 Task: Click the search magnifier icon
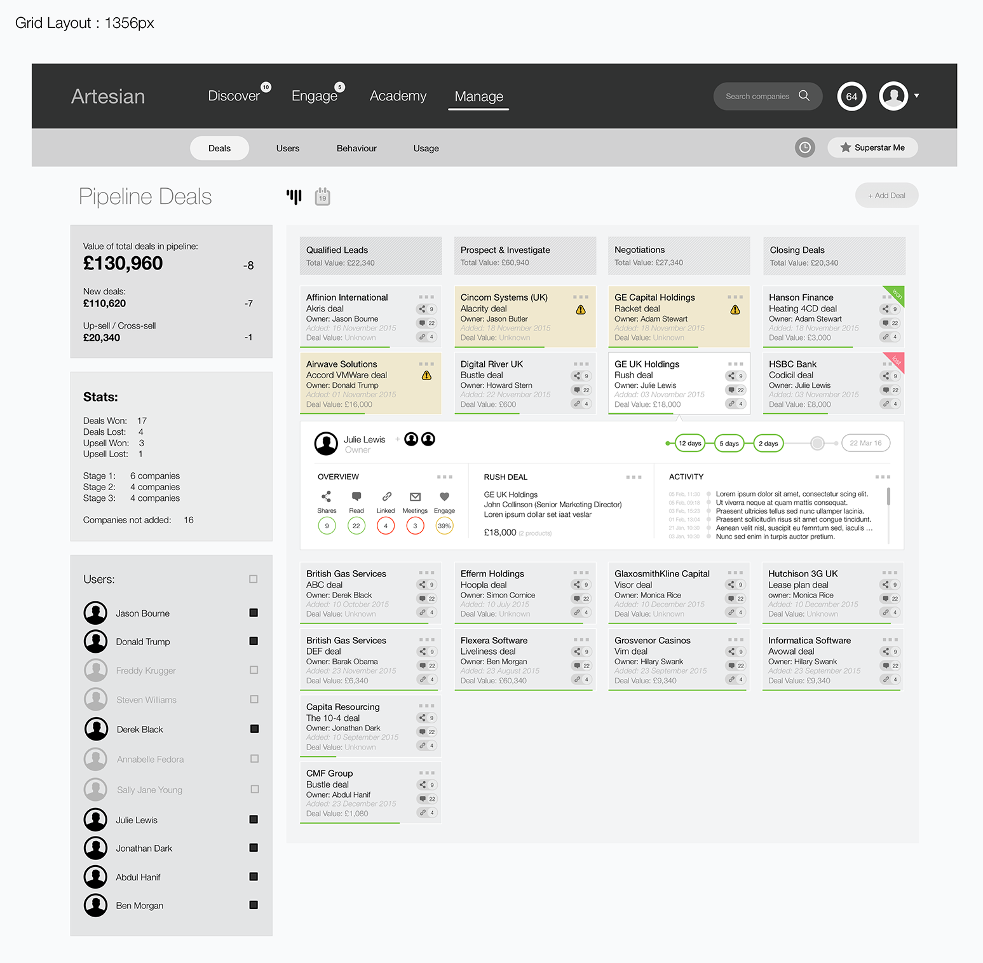[804, 96]
